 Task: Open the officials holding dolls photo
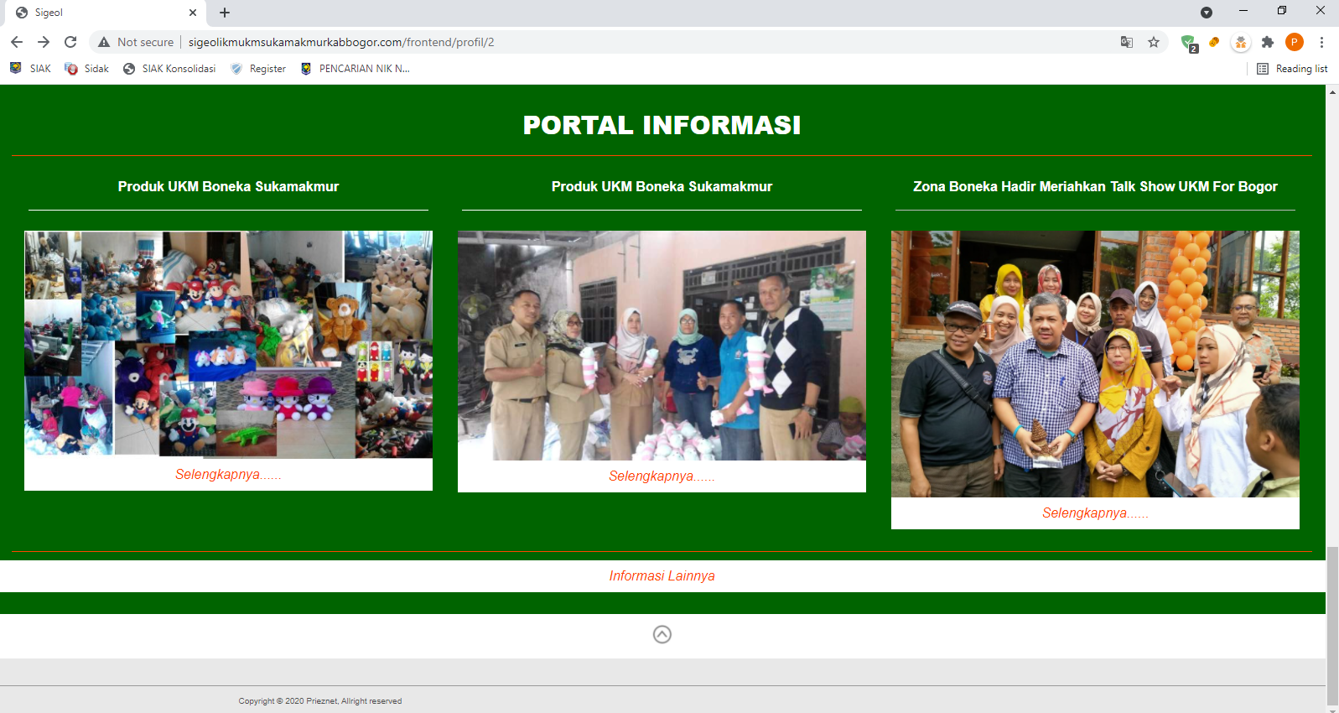tap(662, 345)
